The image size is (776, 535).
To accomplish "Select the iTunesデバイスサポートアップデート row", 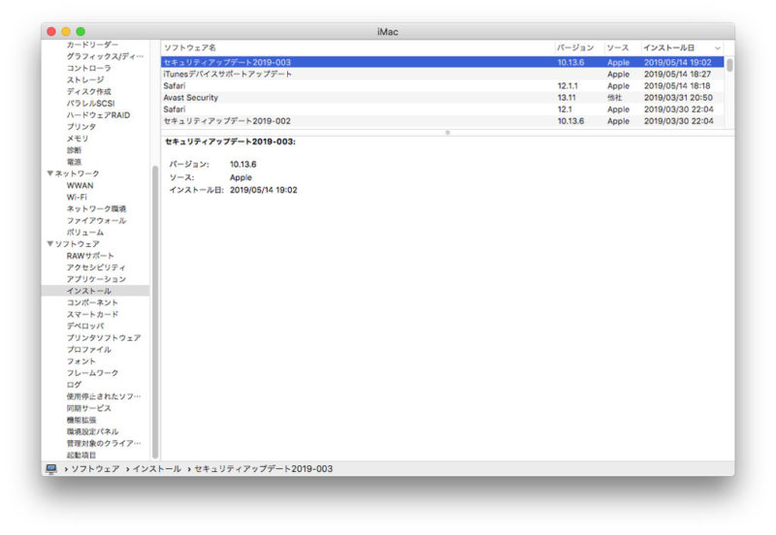I will 442,75.
